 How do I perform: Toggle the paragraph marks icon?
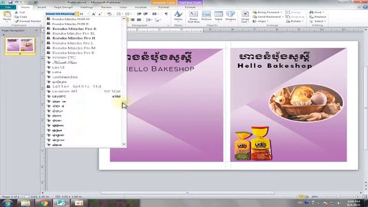tap(166, 14)
